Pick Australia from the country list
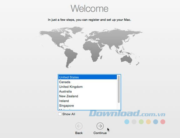This screenshot has height=138, width=180. point(88,91)
